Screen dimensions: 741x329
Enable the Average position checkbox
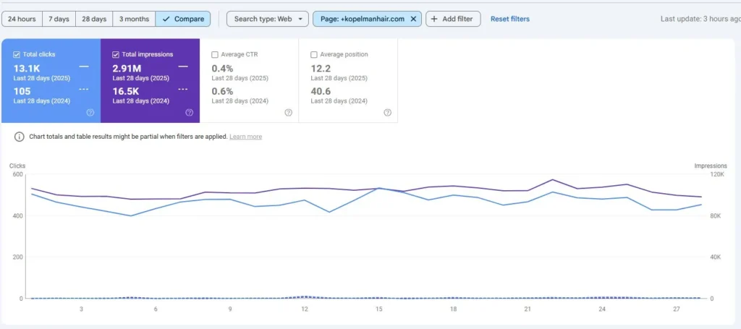(313, 54)
